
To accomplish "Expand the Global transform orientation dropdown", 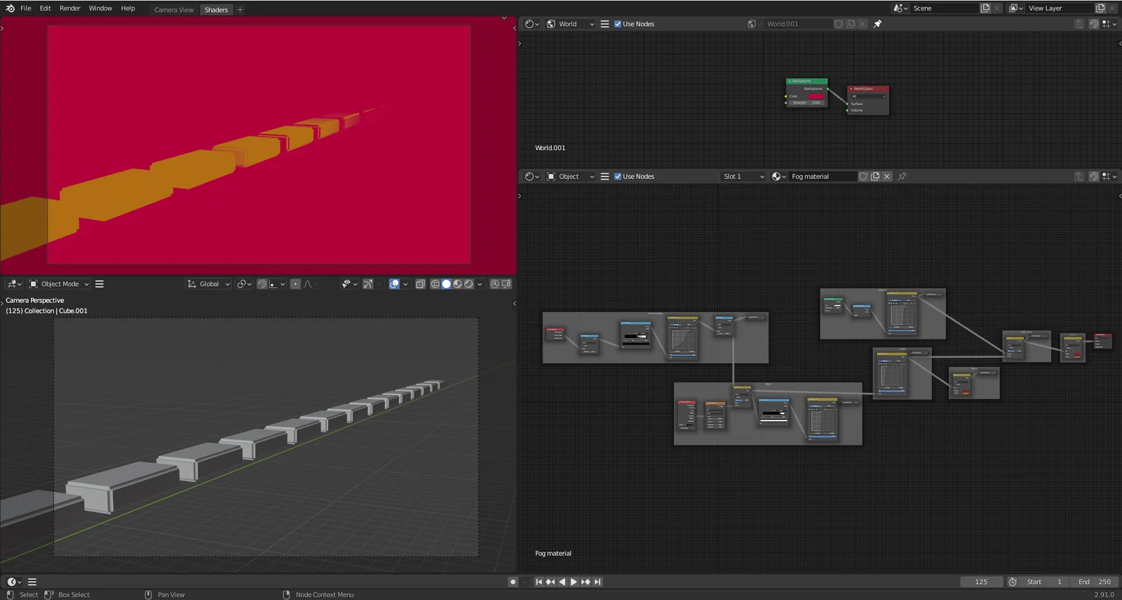I will click(209, 284).
